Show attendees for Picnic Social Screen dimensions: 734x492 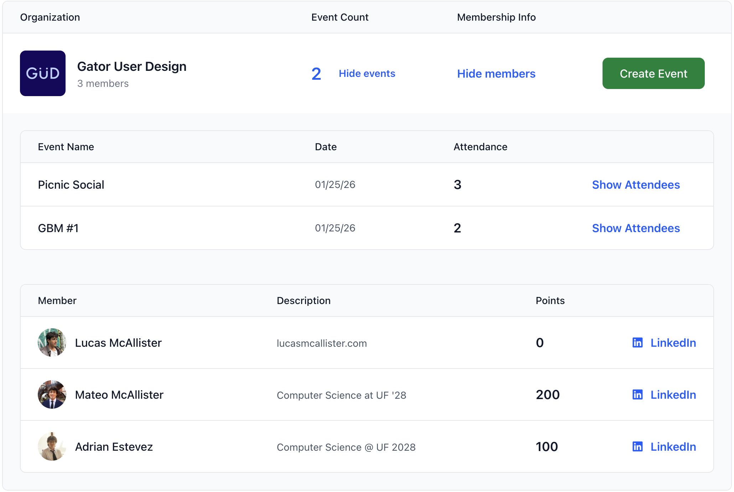pyautogui.click(x=636, y=184)
